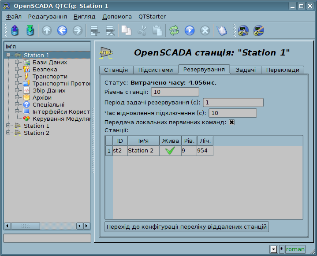Click the Безпека security icon in tree
The width and height of the screenshot is (317, 256).
click(26, 69)
